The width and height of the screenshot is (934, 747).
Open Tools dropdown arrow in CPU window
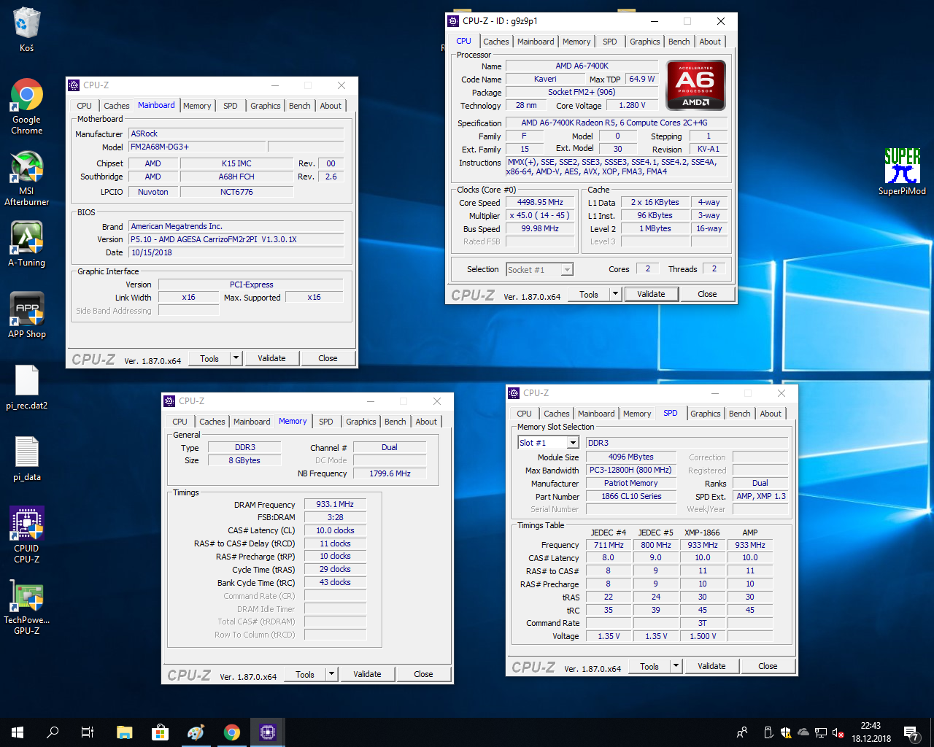click(615, 294)
